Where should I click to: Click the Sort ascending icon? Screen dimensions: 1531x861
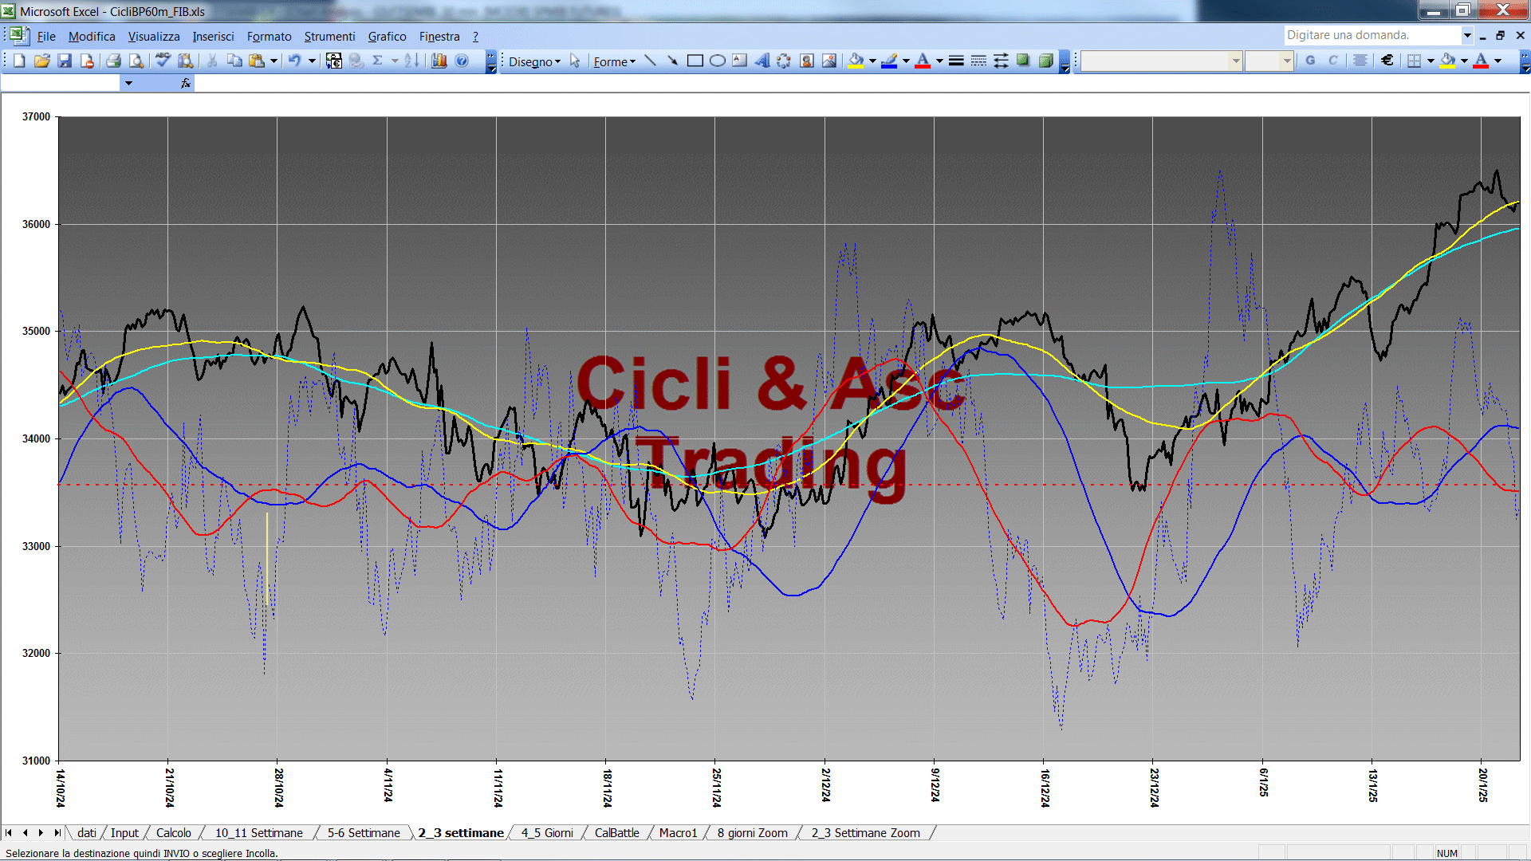coord(411,61)
